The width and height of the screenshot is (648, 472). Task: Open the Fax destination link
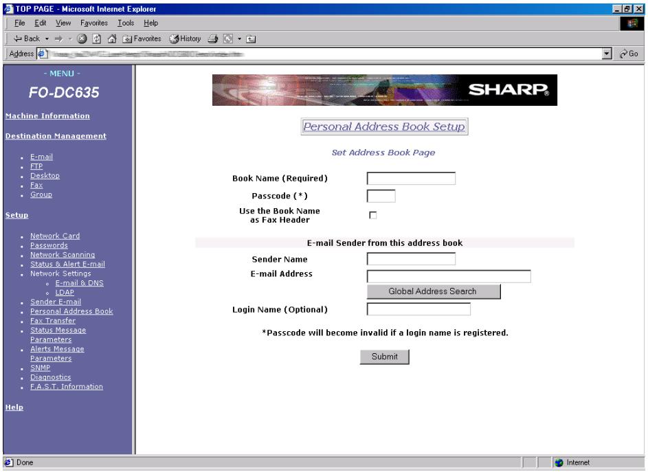click(x=36, y=186)
